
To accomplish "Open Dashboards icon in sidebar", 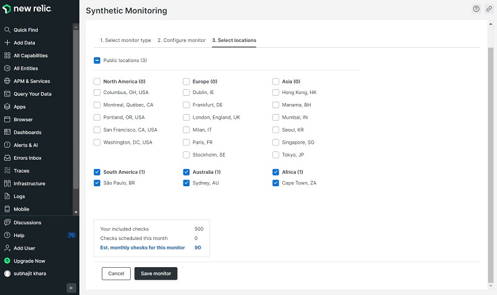I will pyautogui.click(x=7, y=132).
